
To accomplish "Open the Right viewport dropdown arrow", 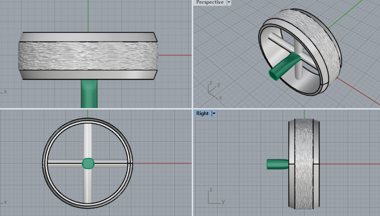I will (x=214, y=113).
